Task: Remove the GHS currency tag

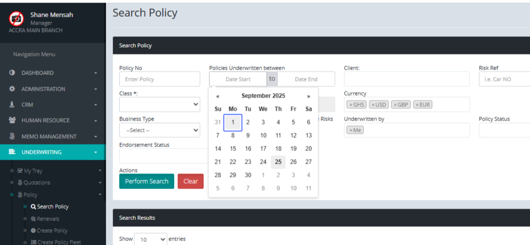Action: 351,105
